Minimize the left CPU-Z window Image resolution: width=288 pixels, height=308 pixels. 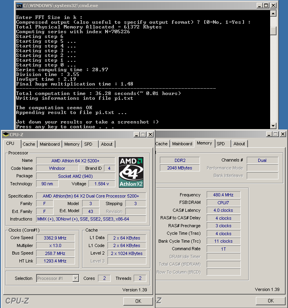tap(136, 135)
